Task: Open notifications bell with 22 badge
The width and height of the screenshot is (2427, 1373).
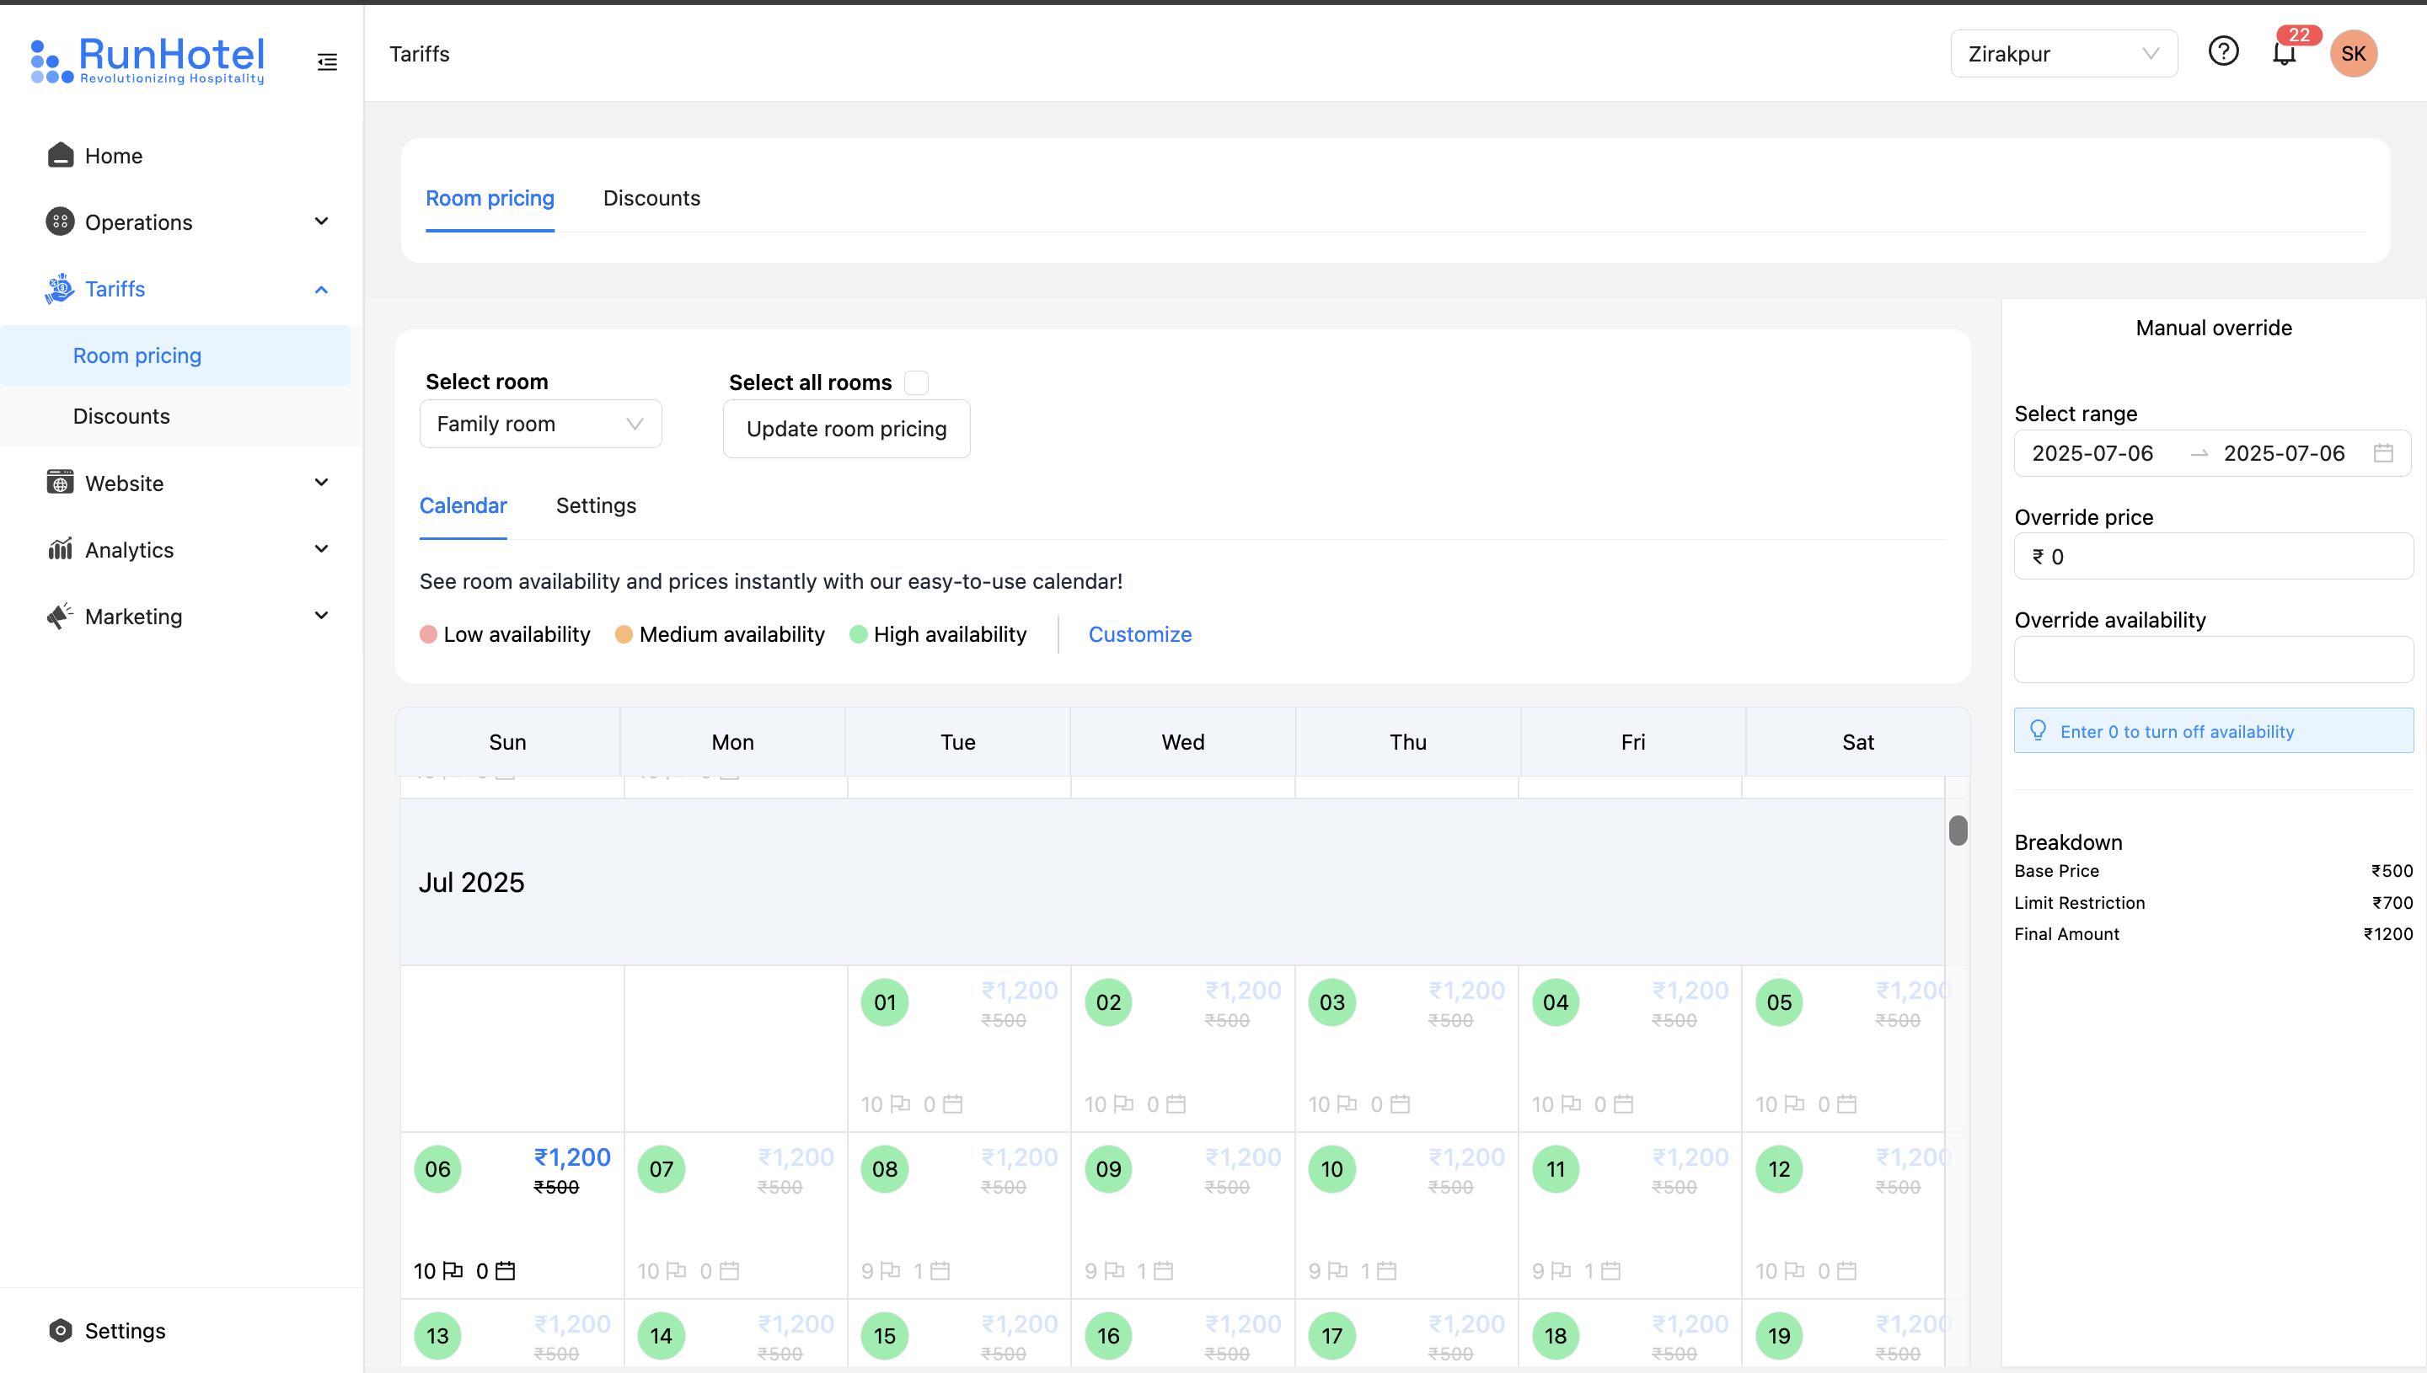Action: tap(2284, 54)
